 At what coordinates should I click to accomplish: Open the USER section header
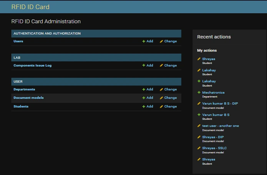click(x=18, y=82)
